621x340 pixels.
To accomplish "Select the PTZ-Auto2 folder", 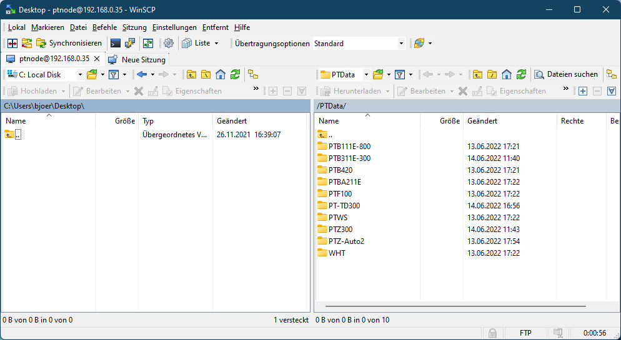I will coord(346,241).
